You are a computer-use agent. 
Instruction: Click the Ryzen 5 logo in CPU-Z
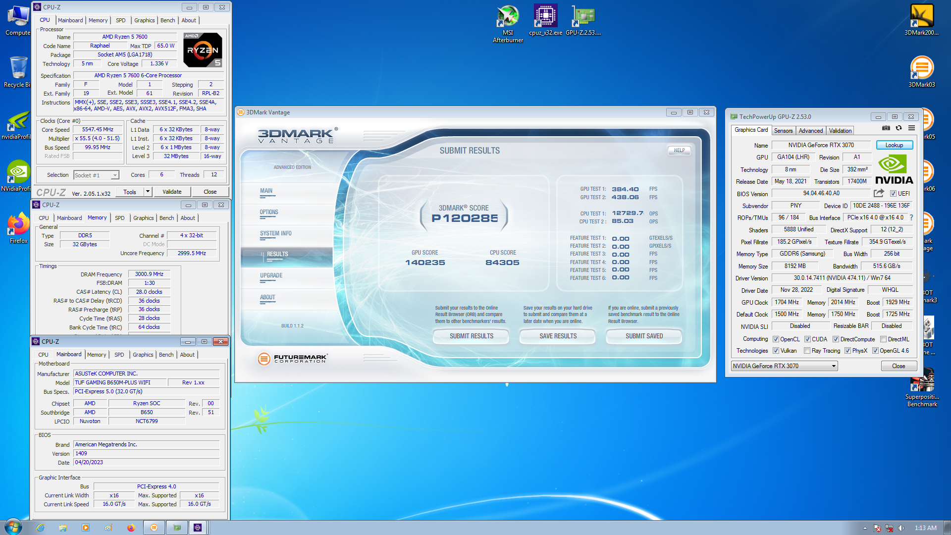click(x=203, y=50)
